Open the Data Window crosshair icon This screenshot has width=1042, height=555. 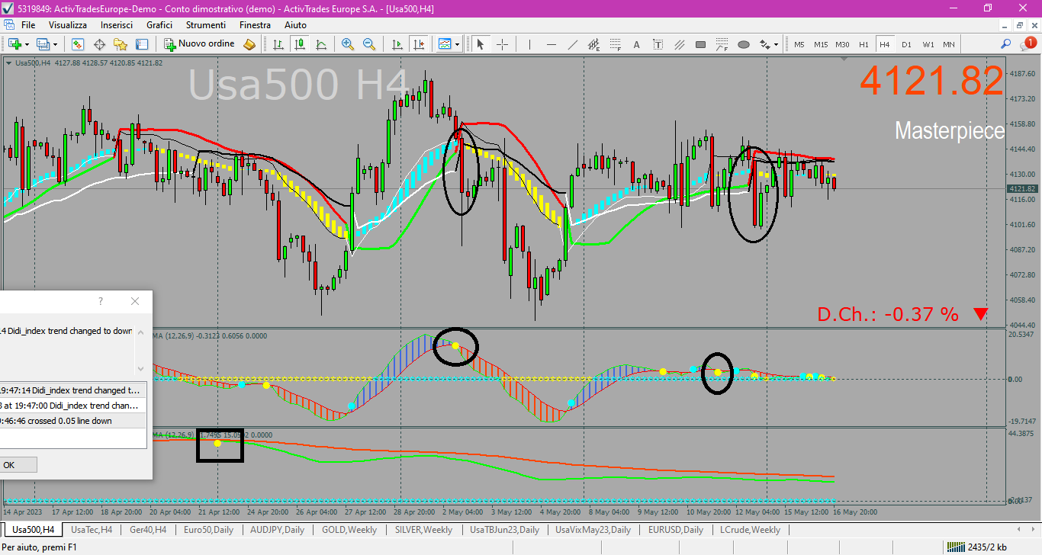[x=99, y=44]
